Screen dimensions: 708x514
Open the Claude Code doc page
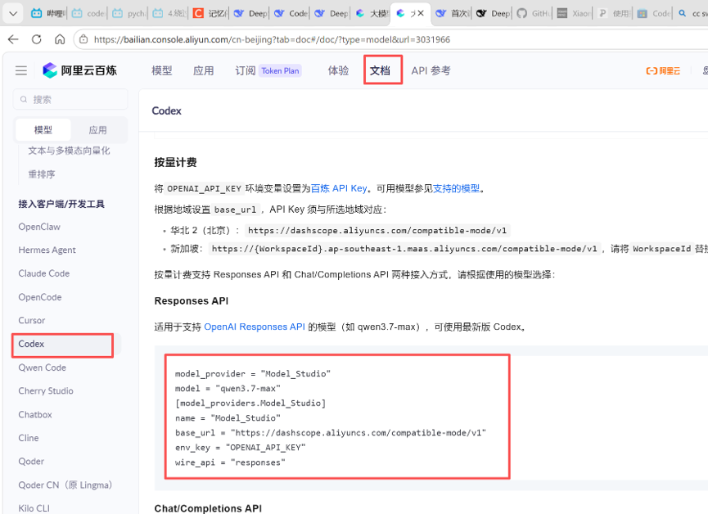click(x=44, y=273)
